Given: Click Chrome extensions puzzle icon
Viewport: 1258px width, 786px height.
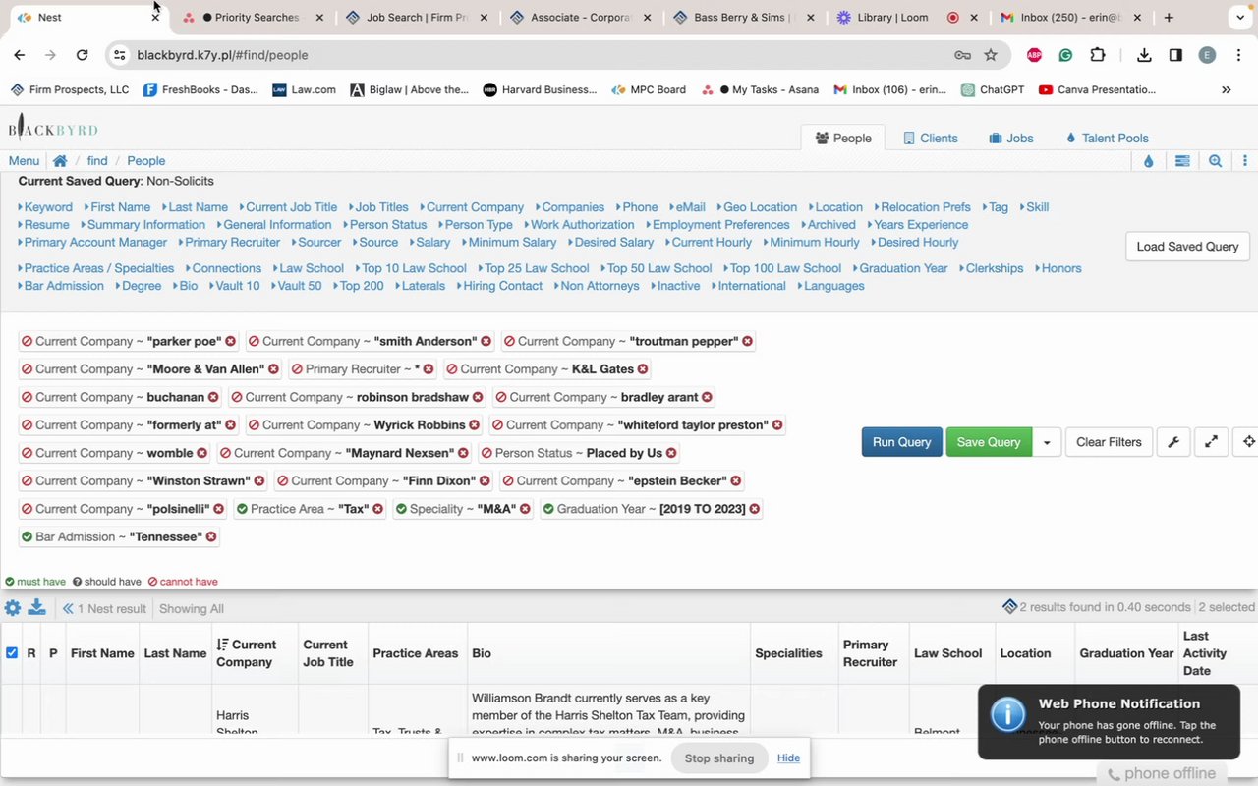Looking at the screenshot, I should 1098,55.
